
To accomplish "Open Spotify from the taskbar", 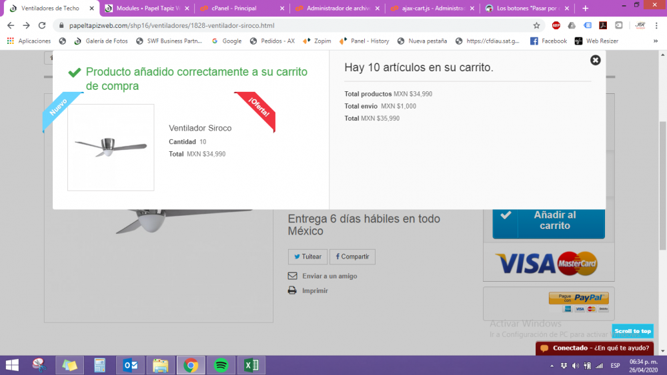I will pos(221,365).
